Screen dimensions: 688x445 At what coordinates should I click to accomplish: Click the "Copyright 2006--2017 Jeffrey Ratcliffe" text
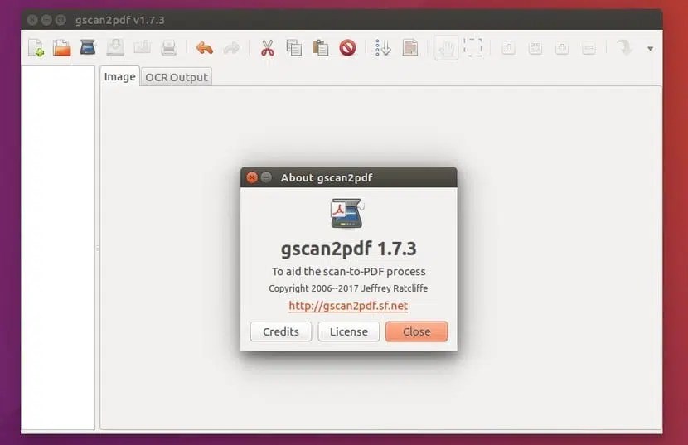348,288
